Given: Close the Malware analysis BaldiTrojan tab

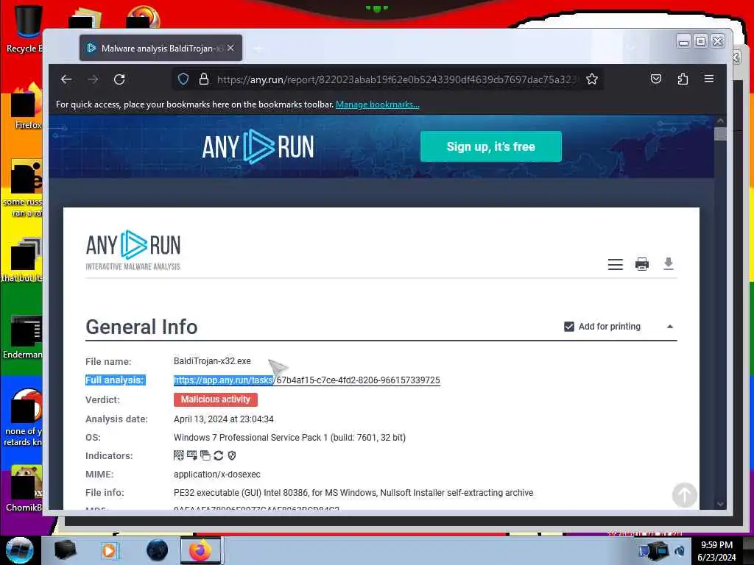Looking at the screenshot, I should tap(230, 48).
